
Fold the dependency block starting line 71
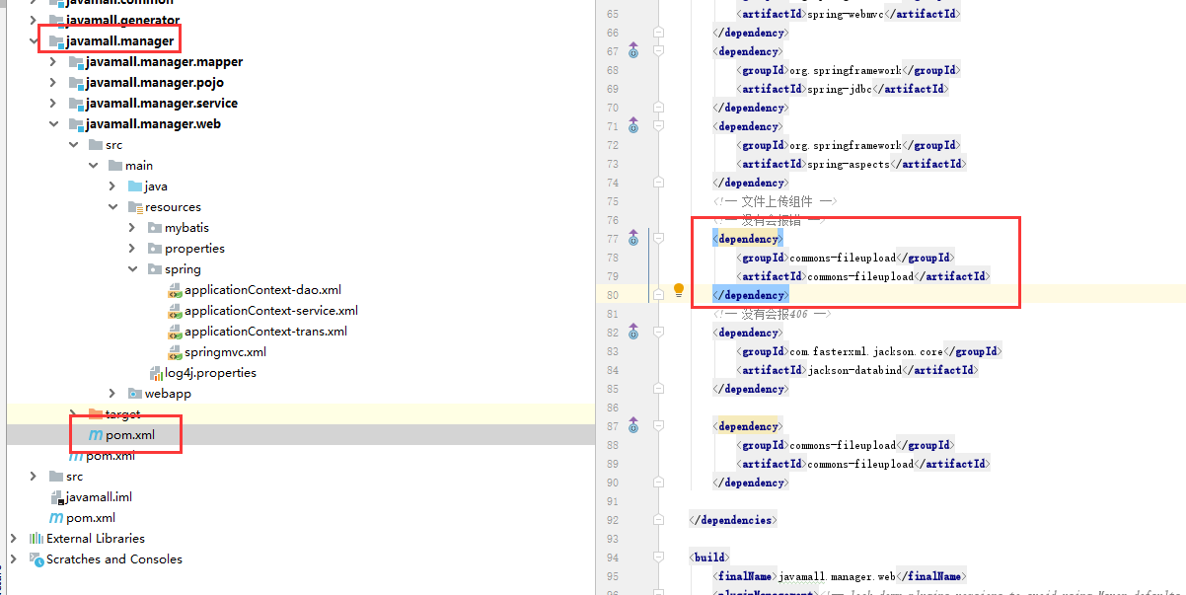[x=658, y=126]
